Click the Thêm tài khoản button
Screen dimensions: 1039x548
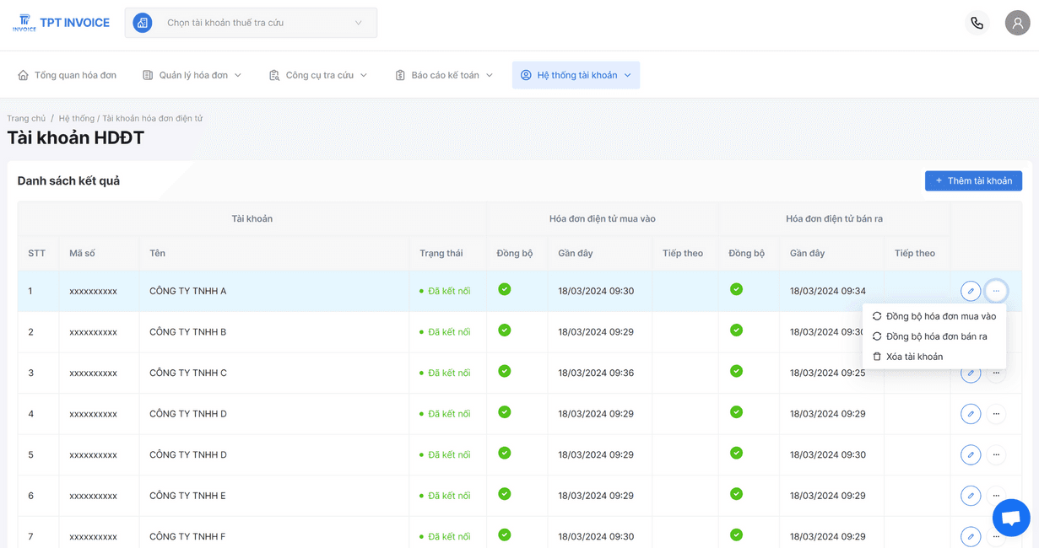(973, 180)
